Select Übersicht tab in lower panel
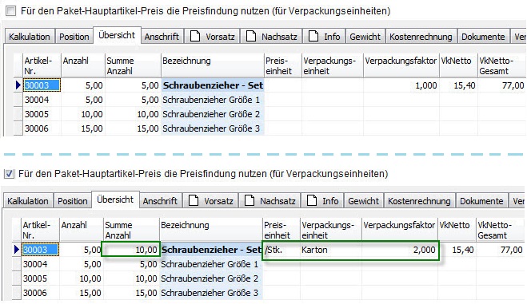Screen dimensions: 527x304 click(115, 199)
